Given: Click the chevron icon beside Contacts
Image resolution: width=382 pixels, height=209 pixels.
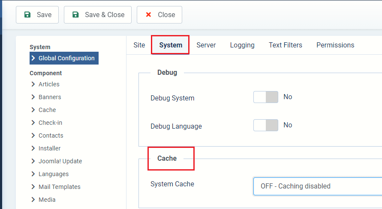Looking at the screenshot, I should point(33,135).
